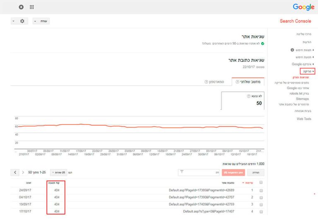
Task: Select שגיאות סריקה in the sidebar
Action: click(301, 77)
